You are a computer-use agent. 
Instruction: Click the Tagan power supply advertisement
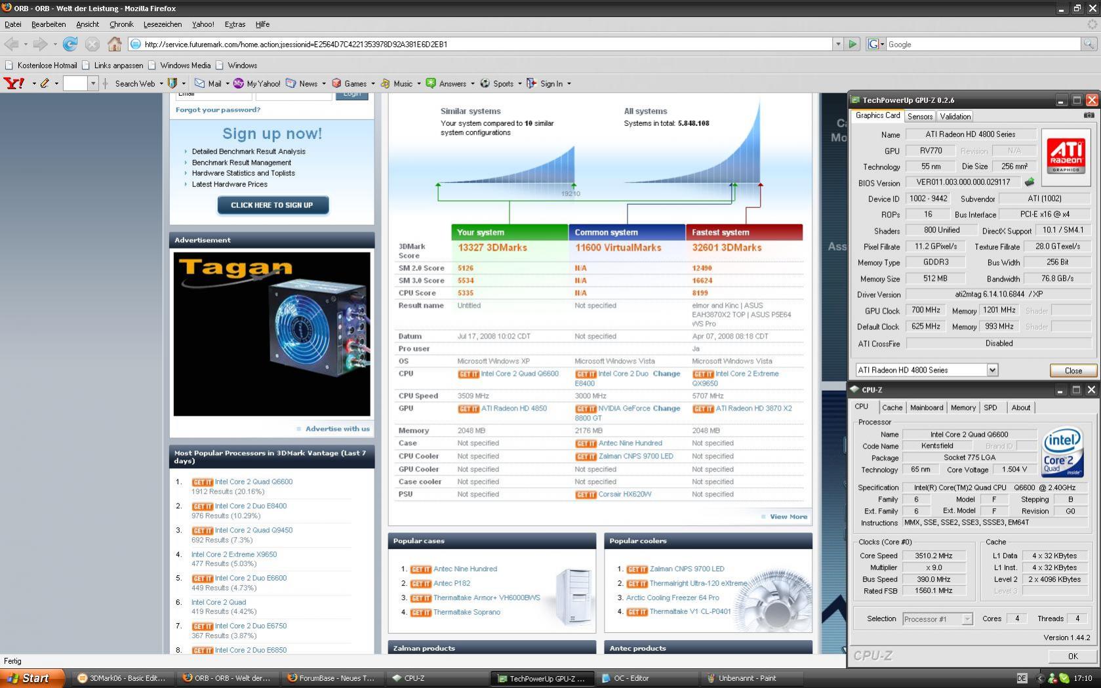click(x=272, y=334)
